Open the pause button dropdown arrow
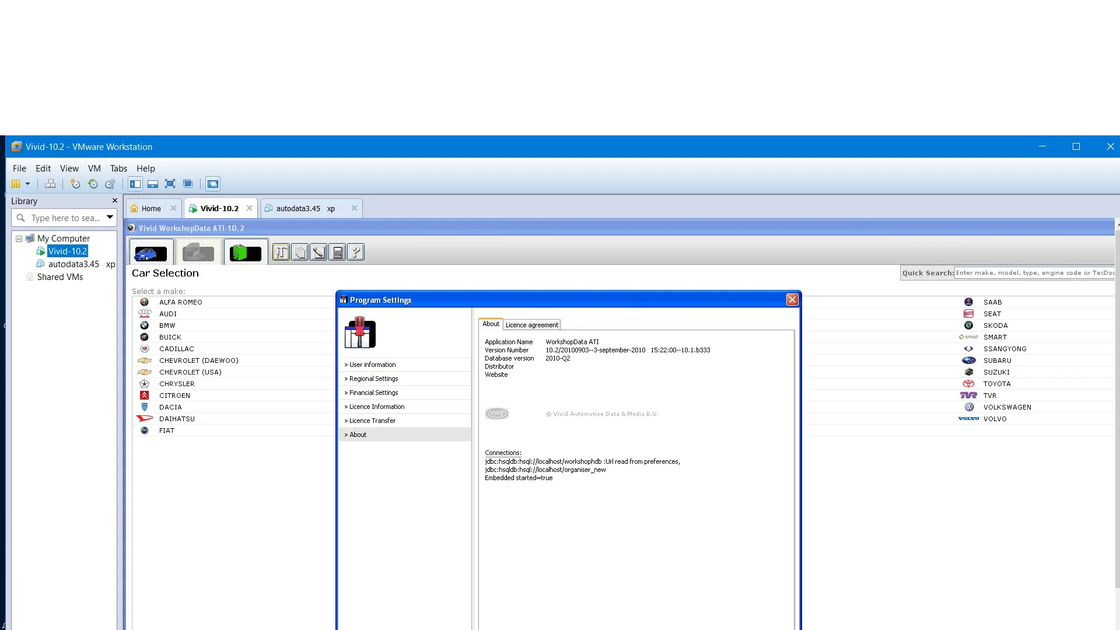The height and width of the screenshot is (630, 1120). click(x=27, y=184)
